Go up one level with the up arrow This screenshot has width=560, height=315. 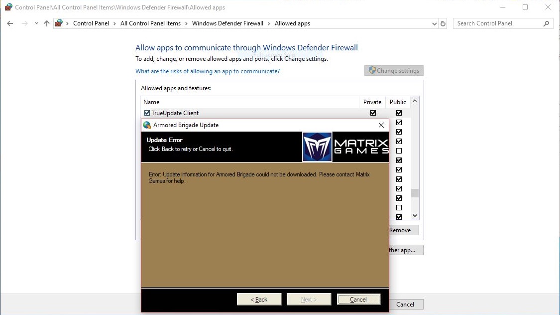tap(47, 23)
